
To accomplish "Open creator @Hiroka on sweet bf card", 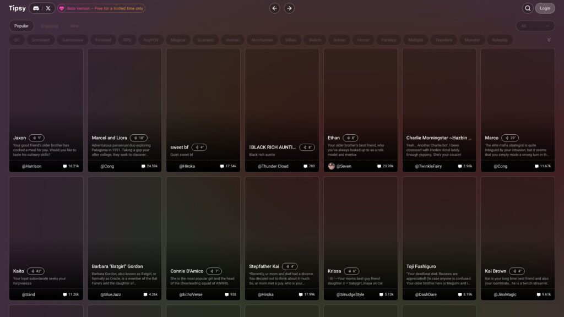I will [x=187, y=166].
